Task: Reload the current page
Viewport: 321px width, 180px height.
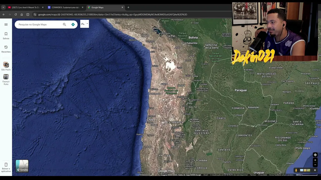Action: click(16, 14)
